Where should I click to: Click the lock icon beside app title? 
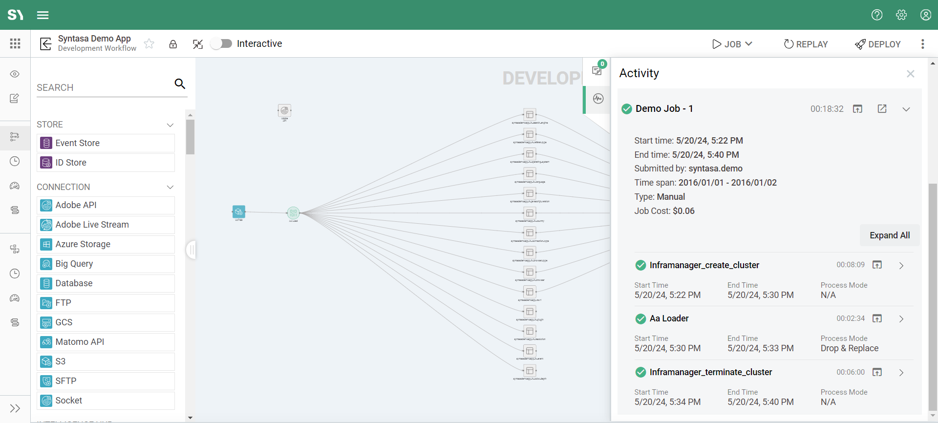[x=173, y=44]
